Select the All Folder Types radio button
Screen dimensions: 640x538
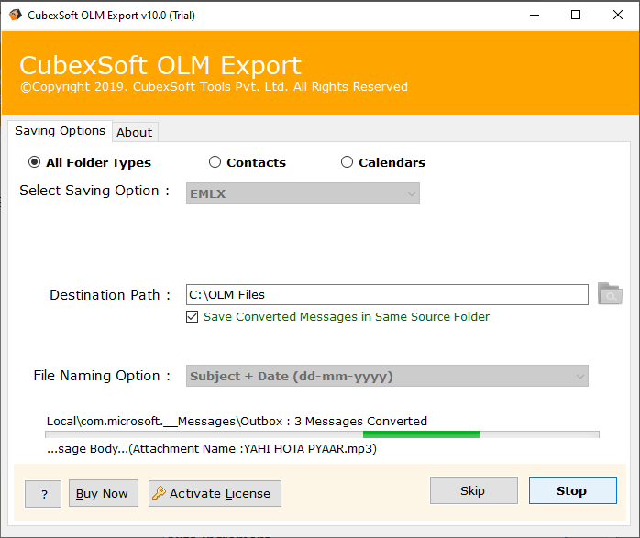pyautogui.click(x=34, y=162)
